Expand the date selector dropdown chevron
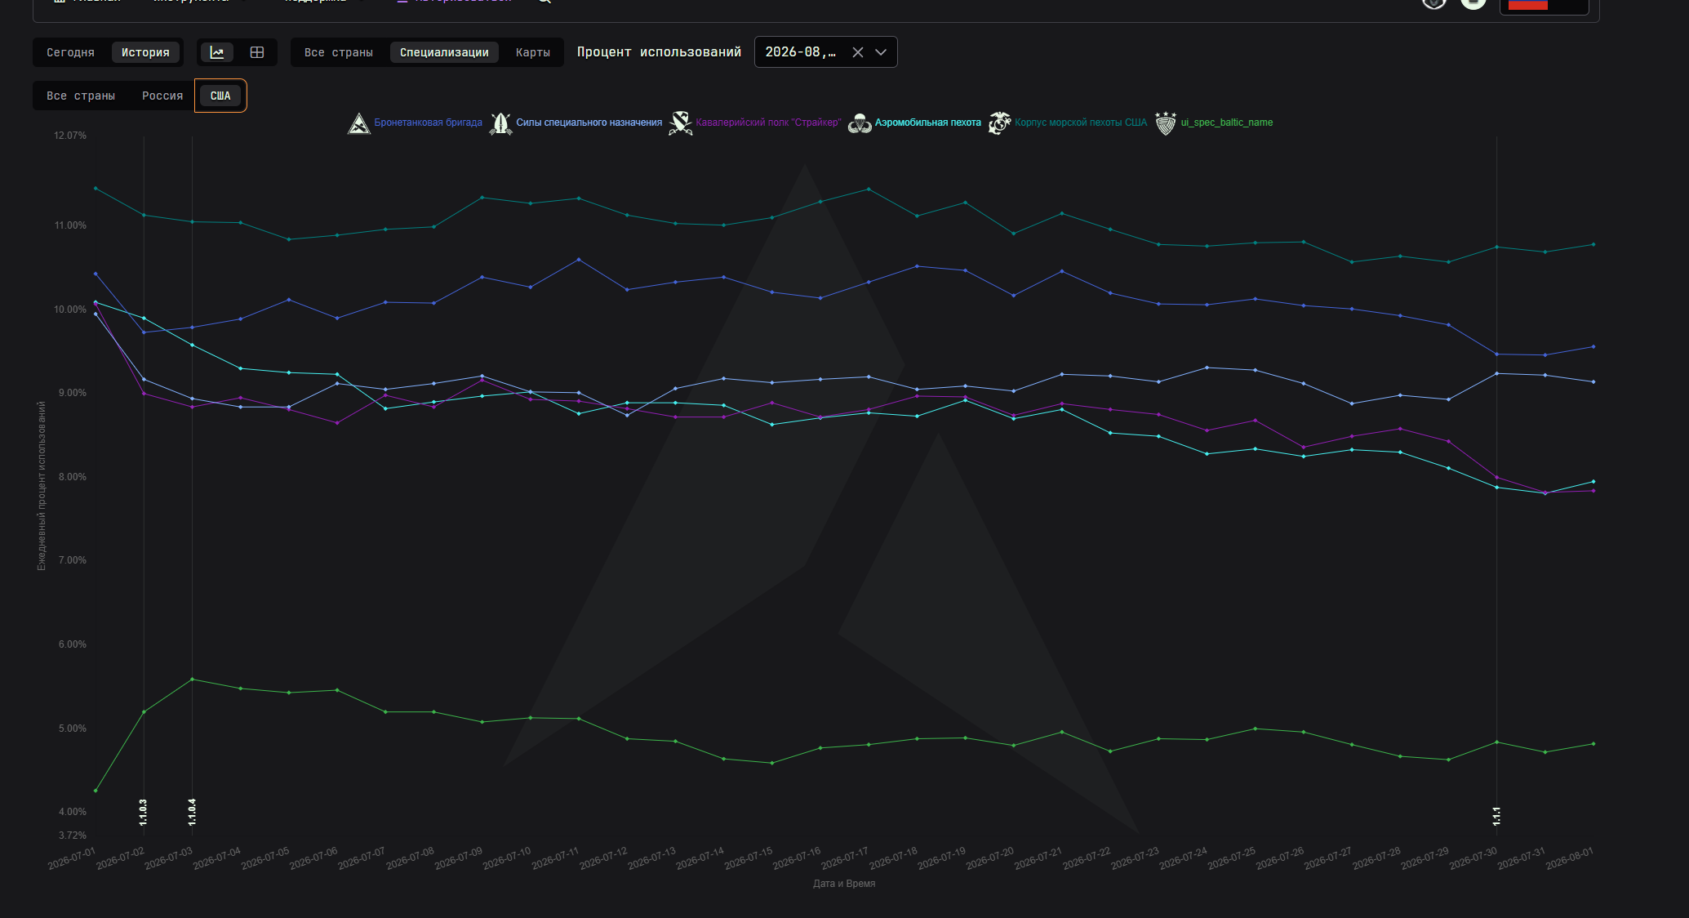 881,52
